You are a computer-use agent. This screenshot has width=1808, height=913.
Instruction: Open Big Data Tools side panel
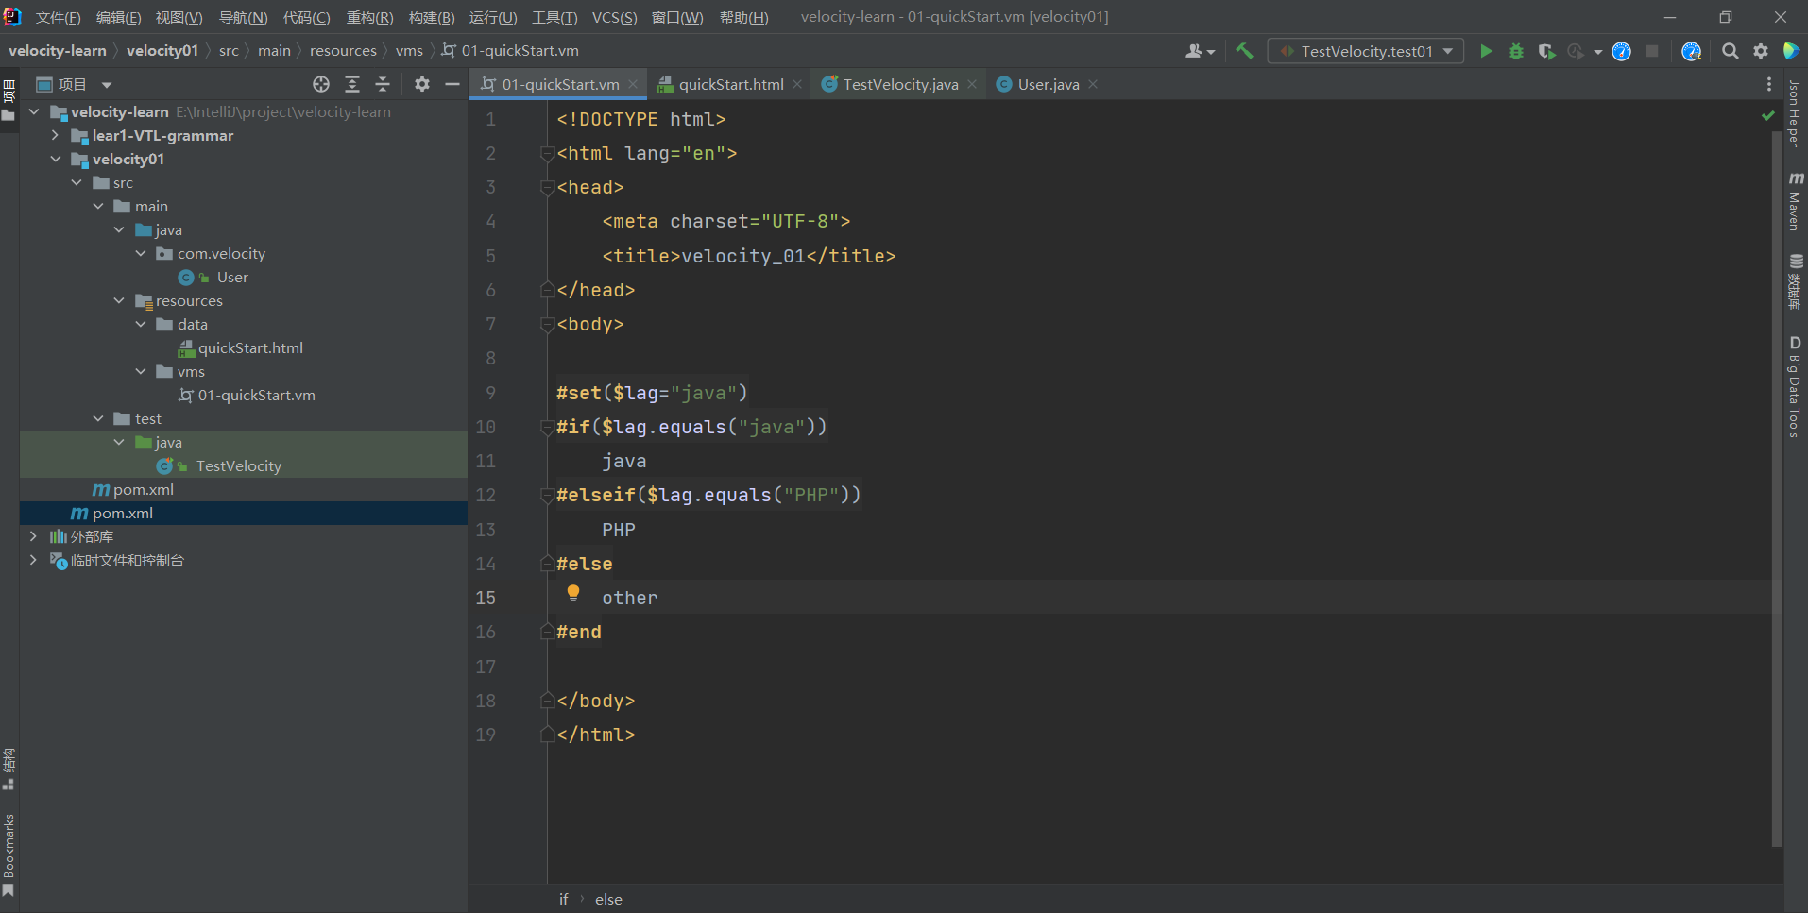(1795, 386)
